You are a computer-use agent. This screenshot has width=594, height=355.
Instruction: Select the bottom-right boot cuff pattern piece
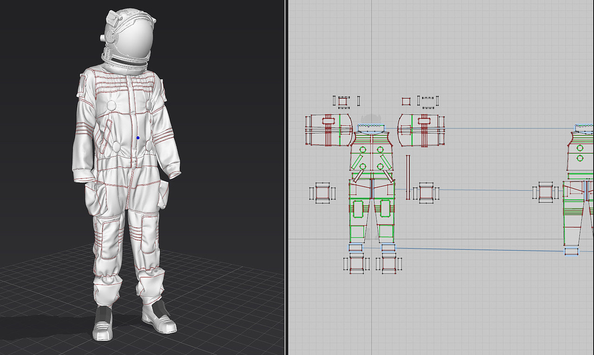[388, 264]
